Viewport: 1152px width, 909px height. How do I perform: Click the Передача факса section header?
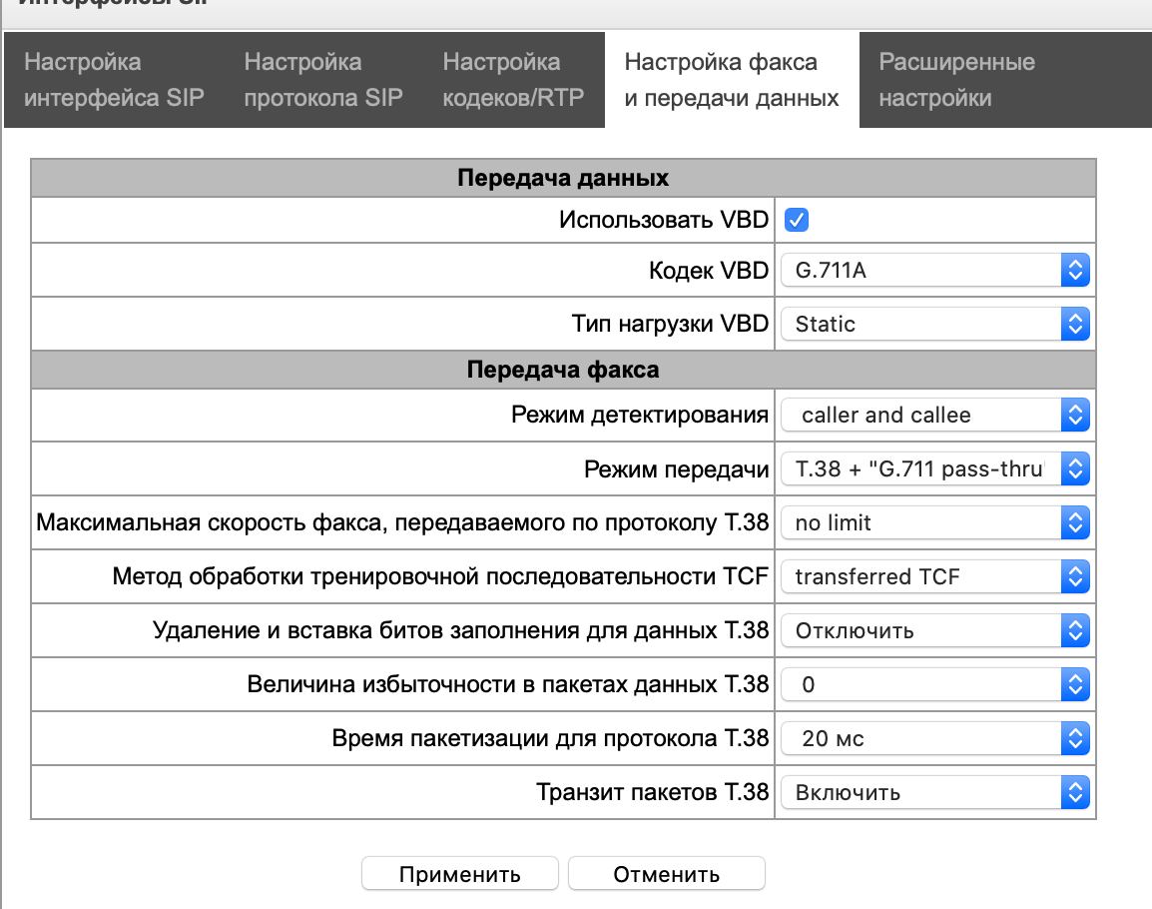click(563, 370)
